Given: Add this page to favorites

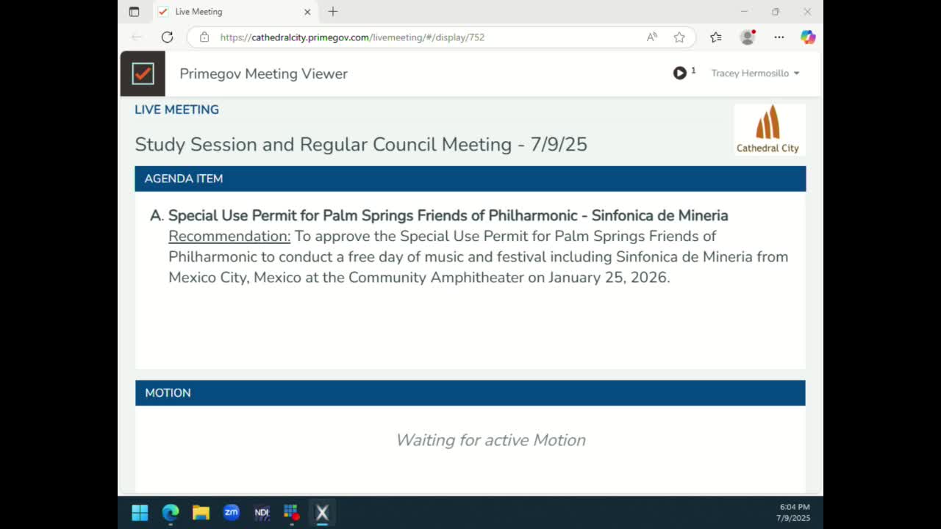Looking at the screenshot, I should tap(679, 37).
